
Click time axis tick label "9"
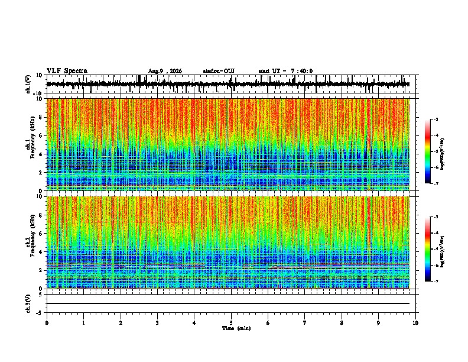coord(378,323)
